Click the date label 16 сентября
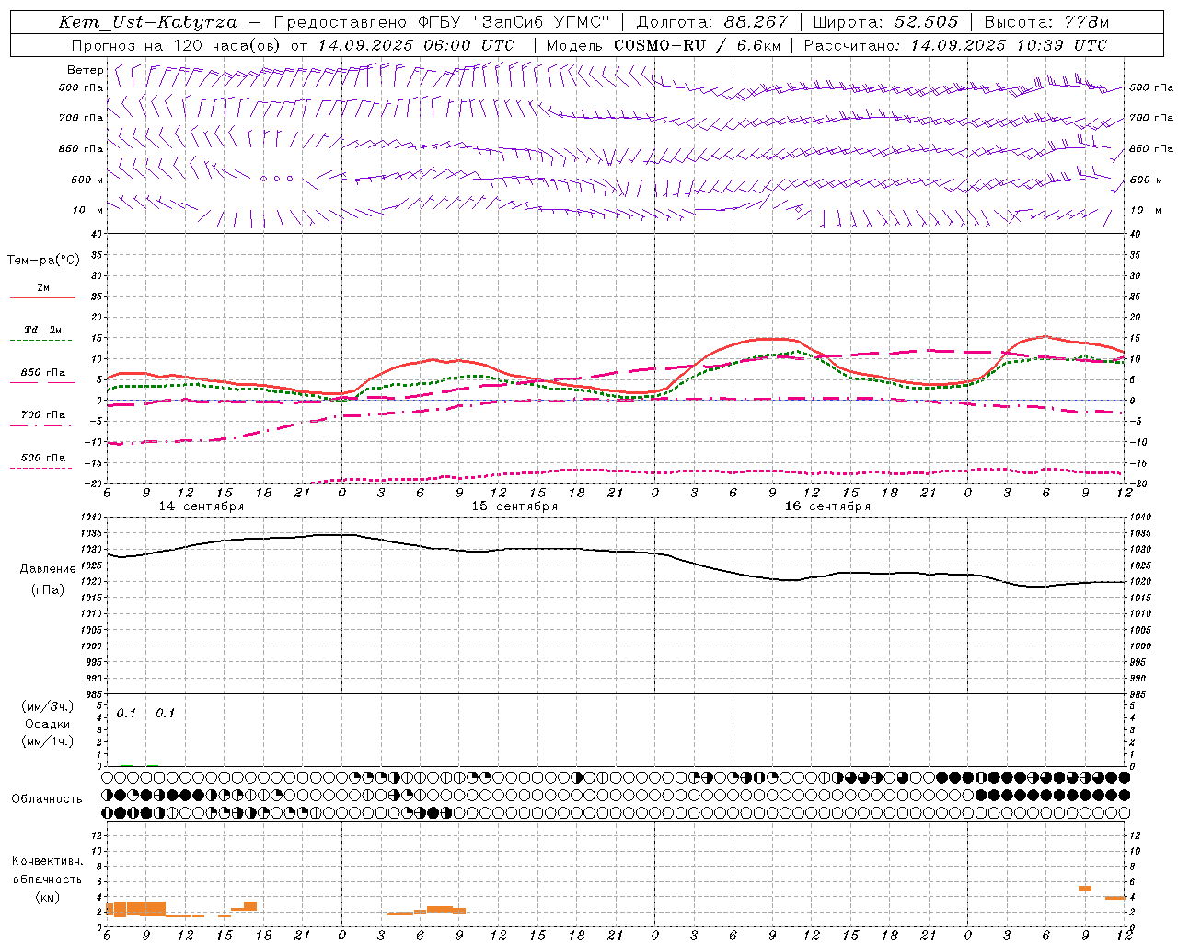 click(x=827, y=506)
